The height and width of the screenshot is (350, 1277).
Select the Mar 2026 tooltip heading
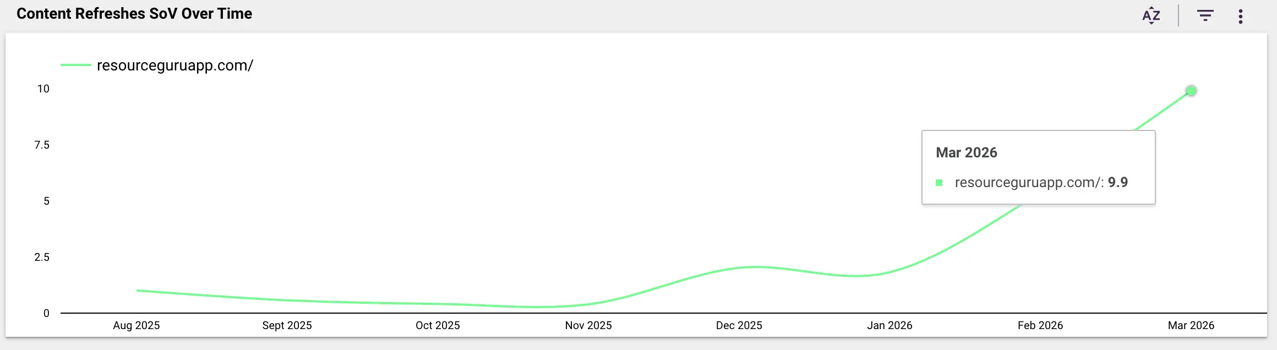click(x=966, y=152)
